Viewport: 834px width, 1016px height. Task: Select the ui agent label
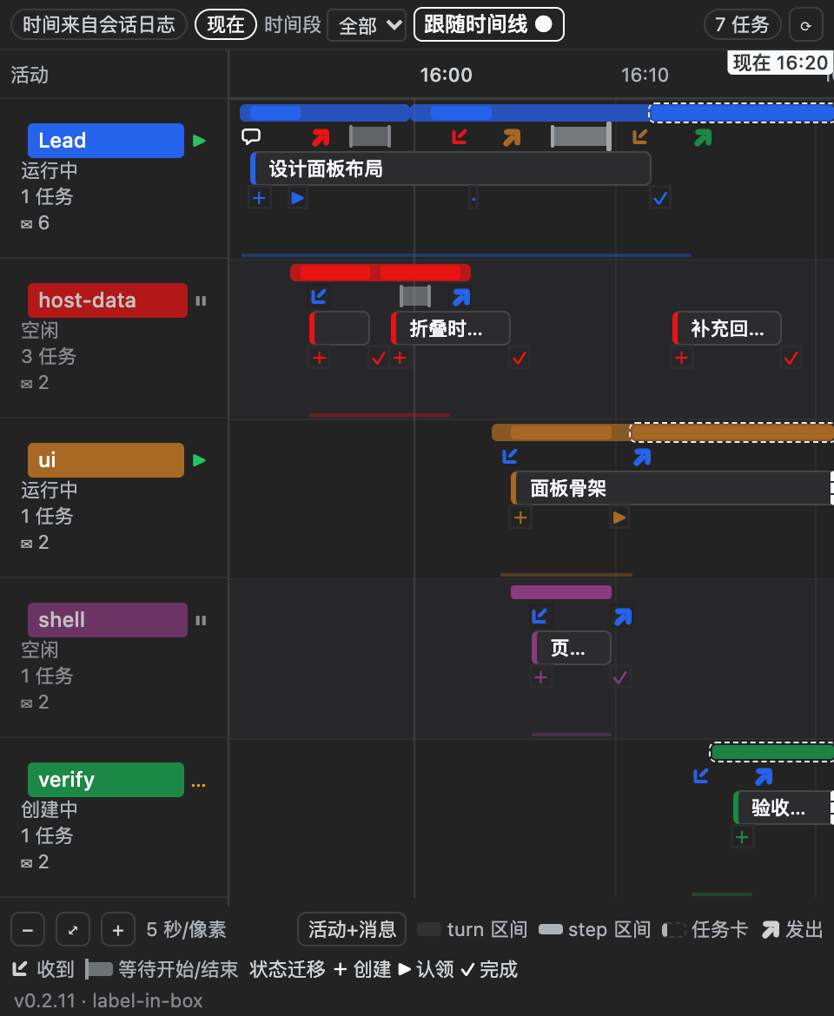[x=106, y=460]
